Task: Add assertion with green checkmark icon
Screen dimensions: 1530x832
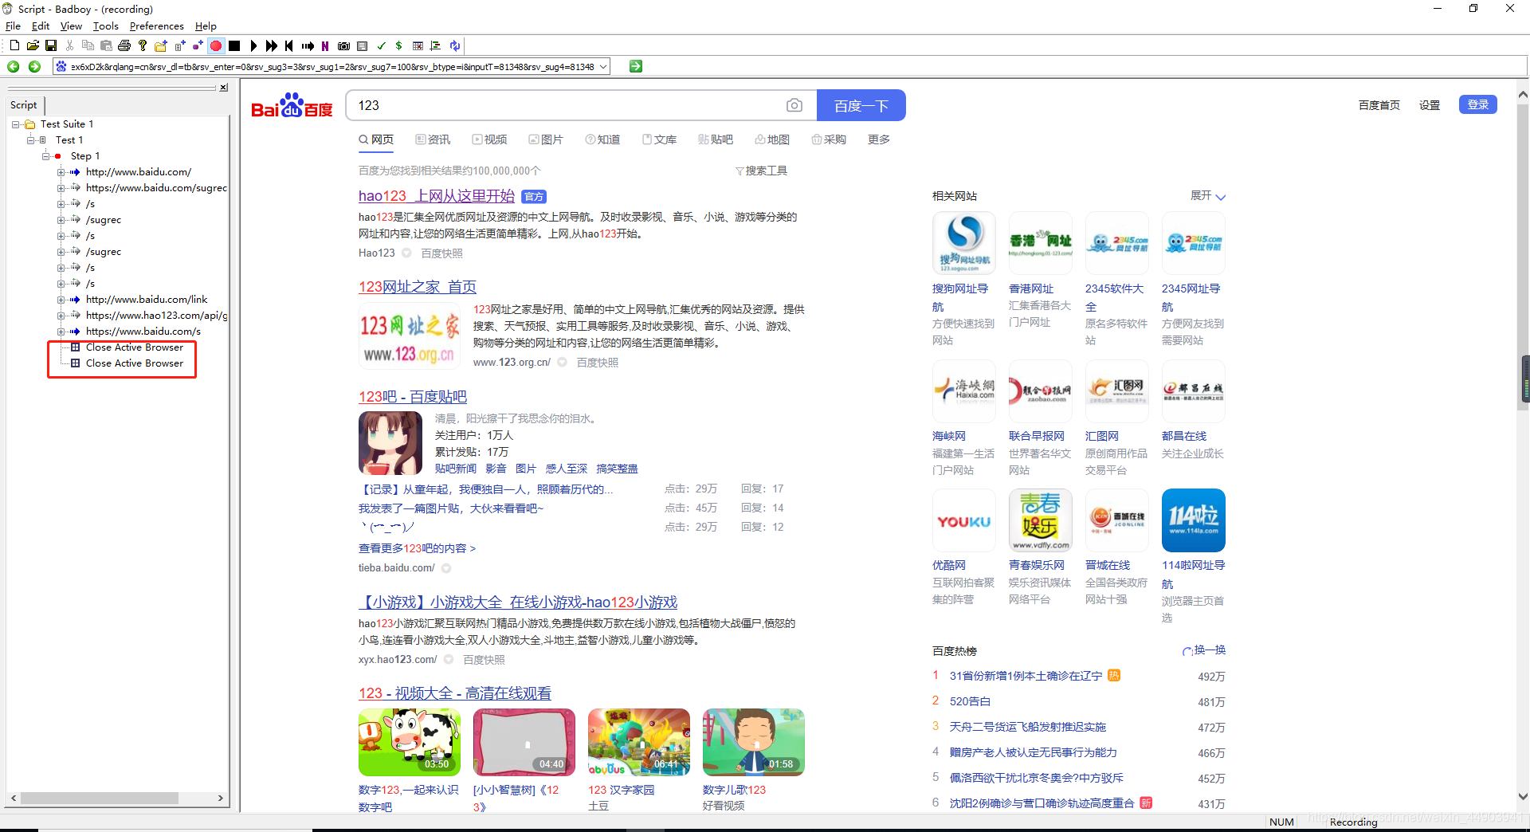Action: (381, 45)
